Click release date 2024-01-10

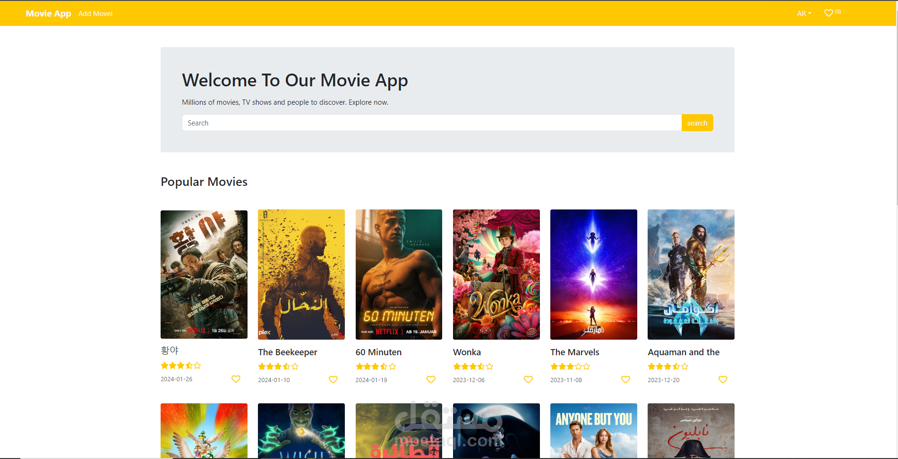pyautogui.click(x=274, y=380)
